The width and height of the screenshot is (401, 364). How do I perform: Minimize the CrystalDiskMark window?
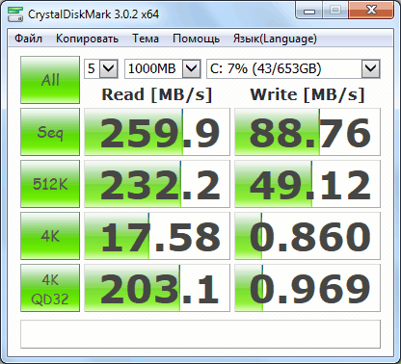(309, 11)
